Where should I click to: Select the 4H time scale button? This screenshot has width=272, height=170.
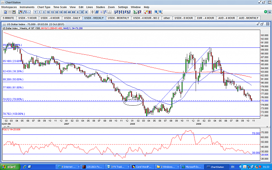pos(69,12)
